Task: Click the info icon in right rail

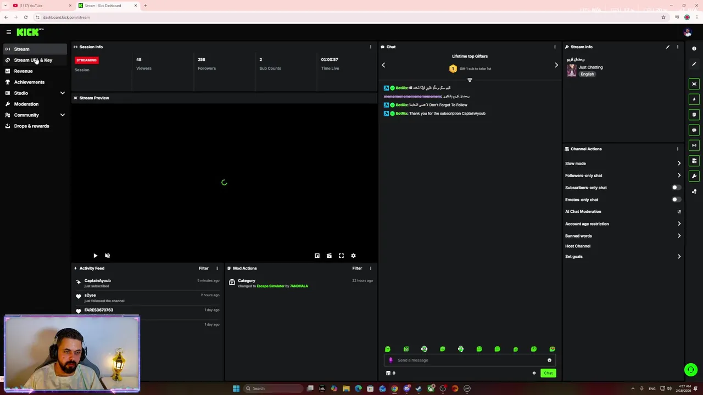Action: [694, 49]
